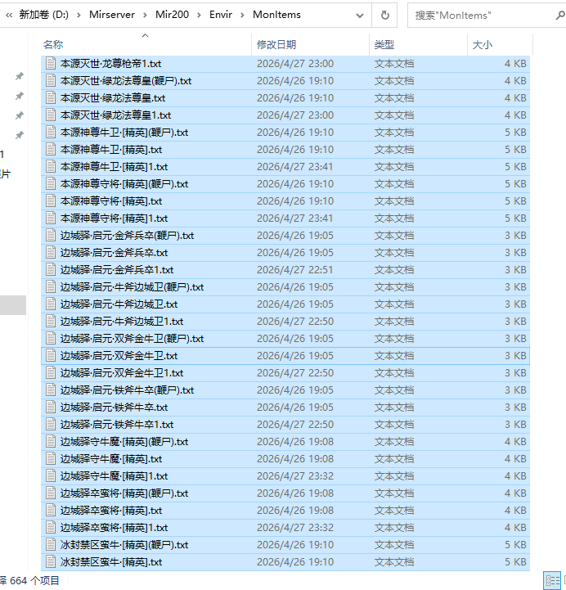The image size is (566, 590).
Task: Select file name 边城驿卒蛮将·[精英](鞭尸).txt
Action: 124,493
